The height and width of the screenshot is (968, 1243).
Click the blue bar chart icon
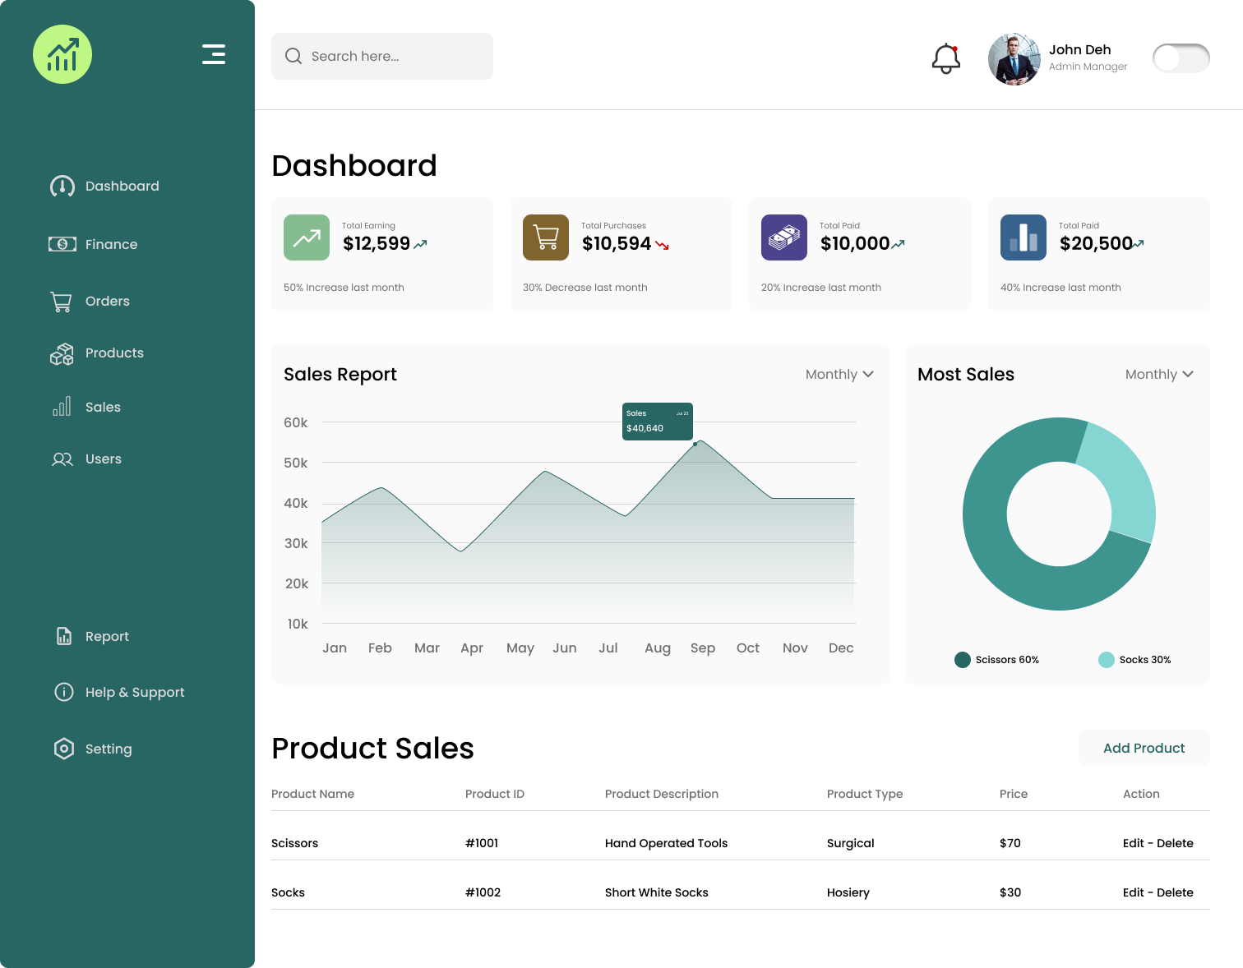click(x=1024, y=237)
